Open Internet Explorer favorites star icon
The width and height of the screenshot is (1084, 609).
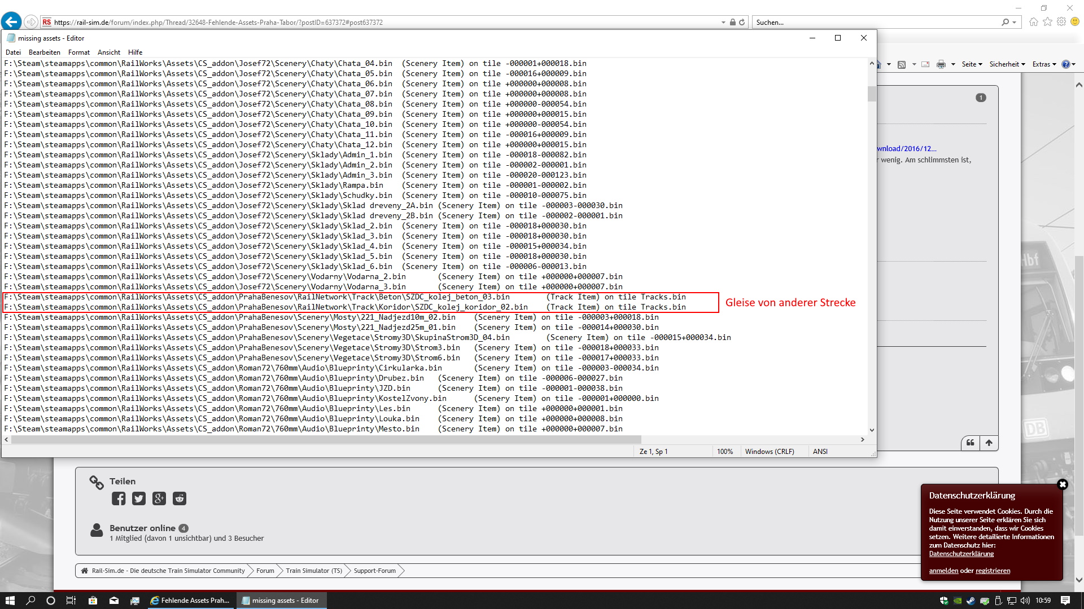[x=1047, y=22]
